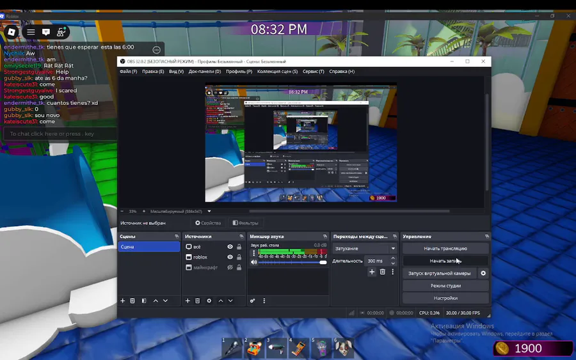Toggle lock on the всё source
Image resolution: width=576 pixels, height=360 pixels.
239,247
